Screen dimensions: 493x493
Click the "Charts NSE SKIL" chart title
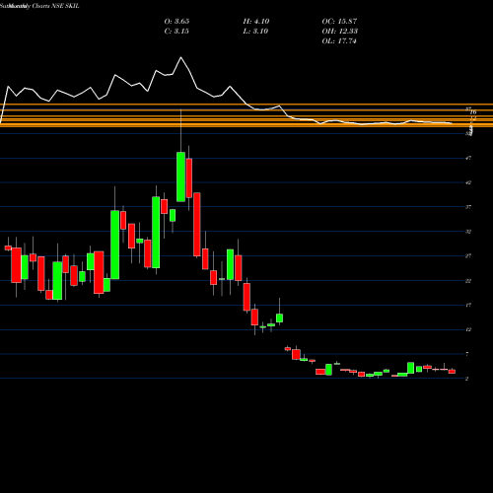56,6
